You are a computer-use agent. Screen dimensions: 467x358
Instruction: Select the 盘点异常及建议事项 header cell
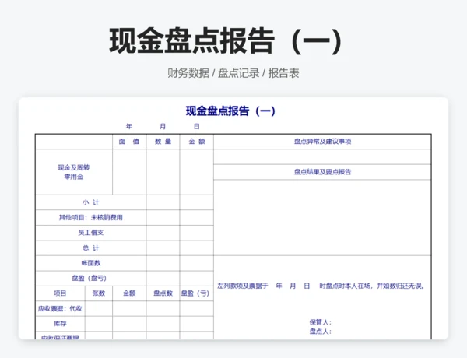[x=322, y=142]
